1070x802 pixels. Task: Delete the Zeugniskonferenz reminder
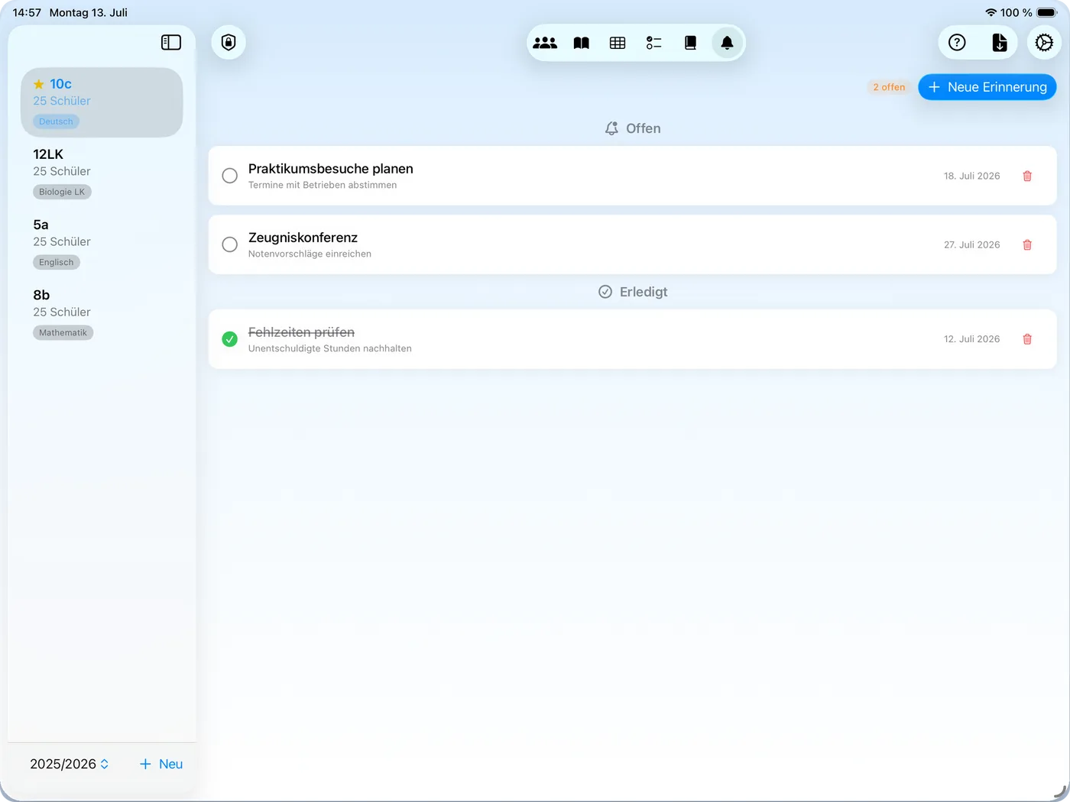tap(1027, 244)
